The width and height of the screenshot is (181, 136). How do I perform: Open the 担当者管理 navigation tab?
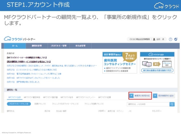coord(81,46)
